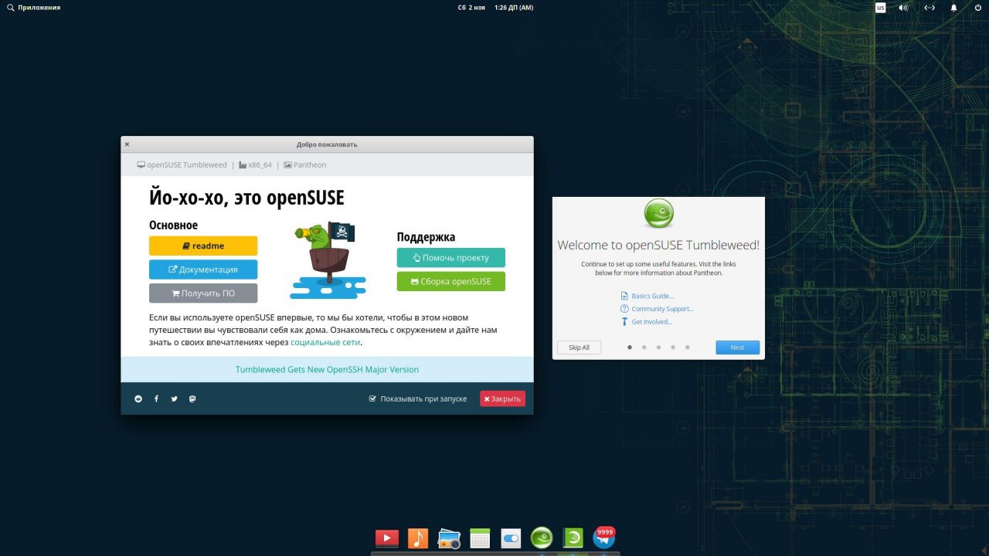Image resolution: width=989 pixels, height=556 pixels.
Task: Click the shopping cart icon on Получить ПО
Action: point(175,293)
